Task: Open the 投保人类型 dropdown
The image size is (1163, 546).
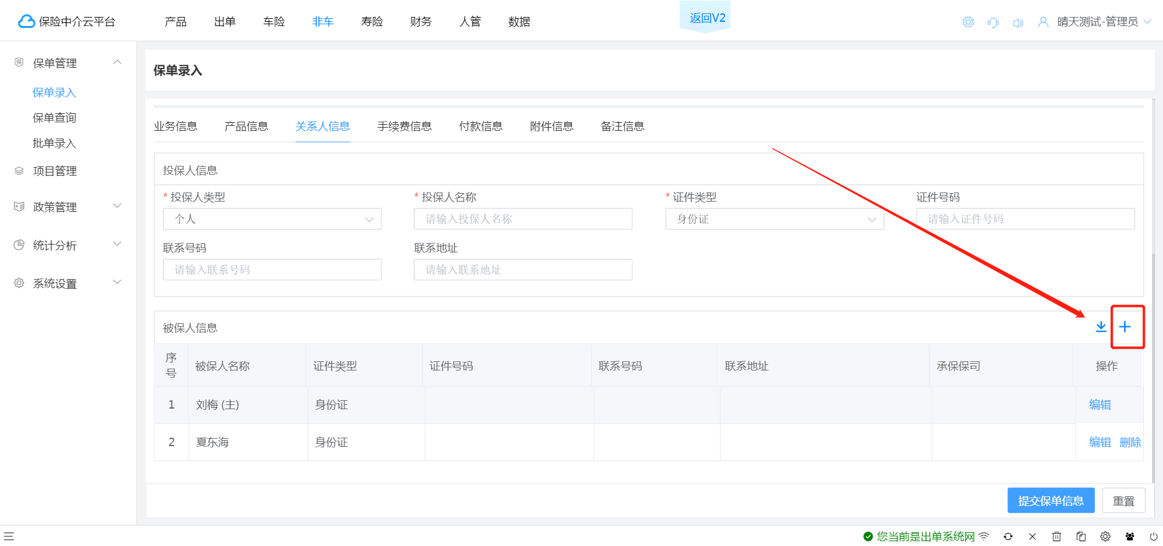Action: click(x=272, y=219)
